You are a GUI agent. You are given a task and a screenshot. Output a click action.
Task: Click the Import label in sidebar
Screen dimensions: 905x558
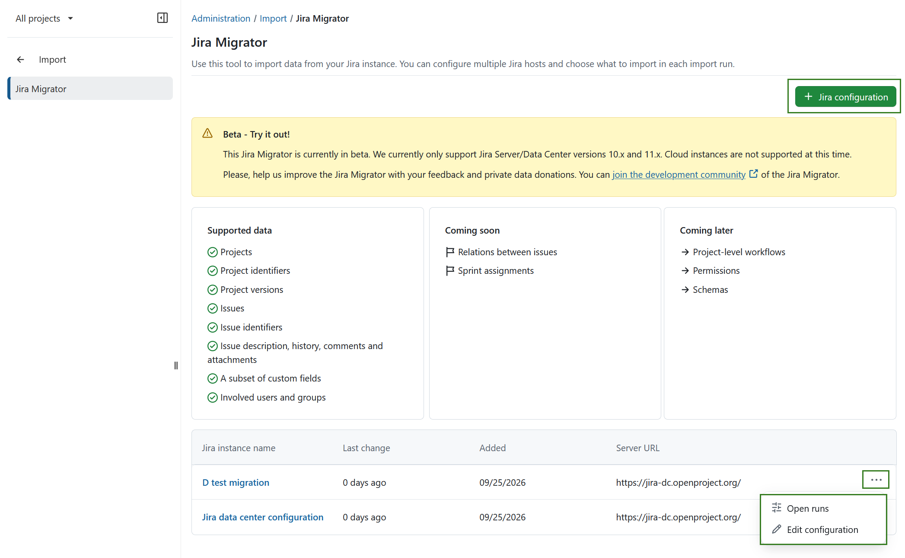[x=52, y=60]
